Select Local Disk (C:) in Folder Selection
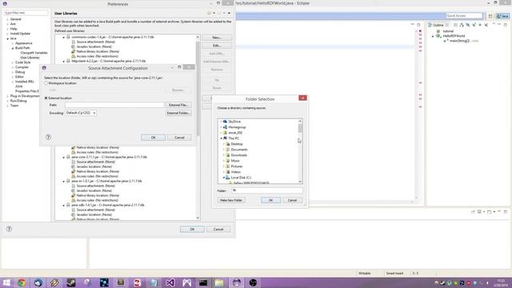Image resolution: width=512 pixels, height=288 pixels. coord(241,178)
